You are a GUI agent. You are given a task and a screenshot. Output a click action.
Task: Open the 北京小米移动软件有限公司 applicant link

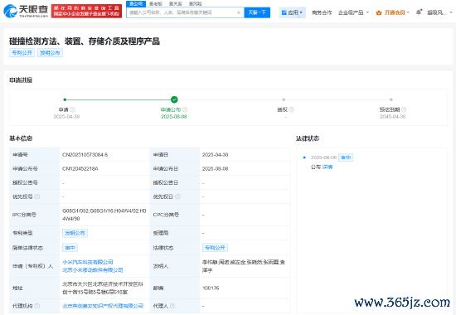[x=93, y=270]
